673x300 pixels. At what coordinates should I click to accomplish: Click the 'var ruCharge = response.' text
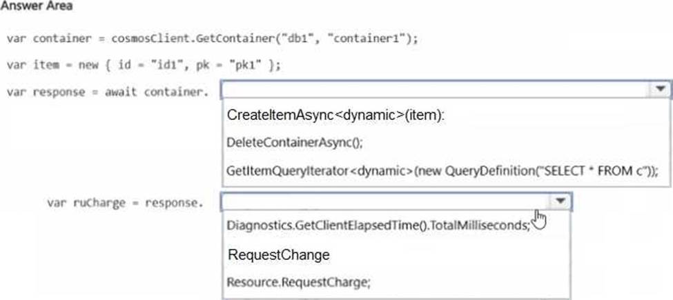click(125, 202)
